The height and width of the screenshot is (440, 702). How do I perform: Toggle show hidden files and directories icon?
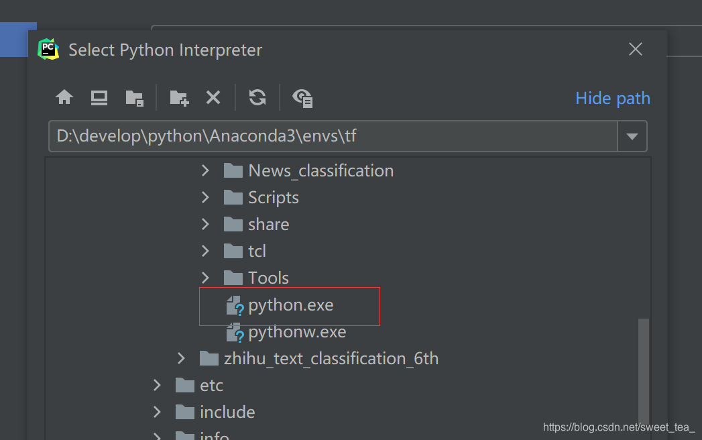[x=302, y=98]
